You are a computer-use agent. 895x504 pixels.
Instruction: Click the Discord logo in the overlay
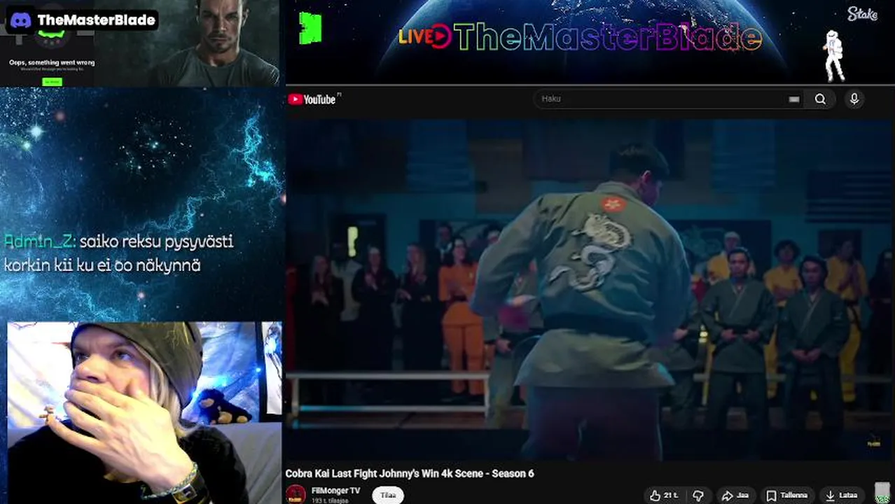20,20
